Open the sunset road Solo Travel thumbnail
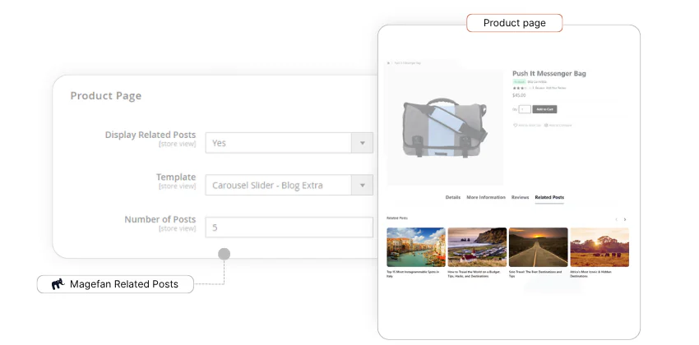Screen dimensions: 699x345 point(538,247)
